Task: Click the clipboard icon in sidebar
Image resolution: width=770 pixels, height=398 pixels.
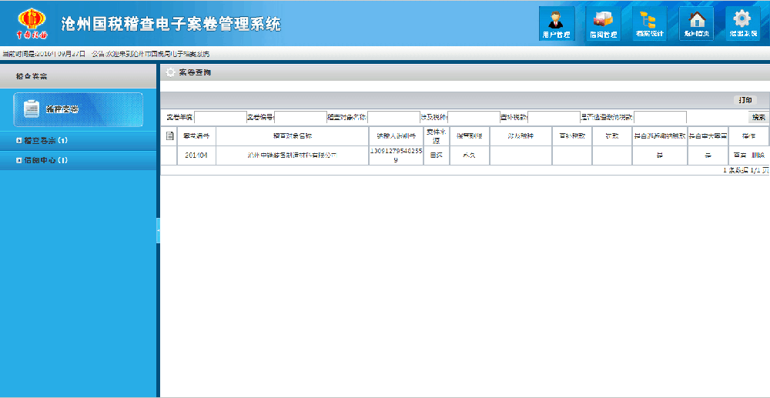Action: coord(32,109)
